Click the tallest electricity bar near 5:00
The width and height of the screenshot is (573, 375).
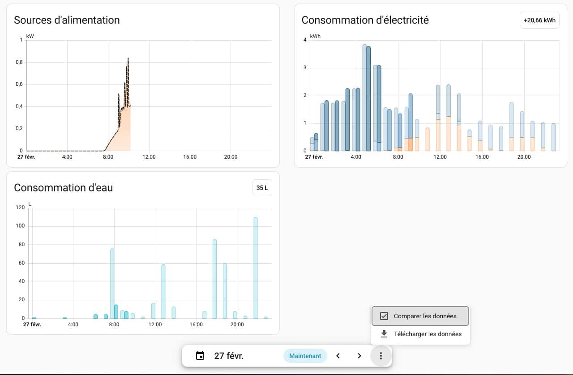365,98
